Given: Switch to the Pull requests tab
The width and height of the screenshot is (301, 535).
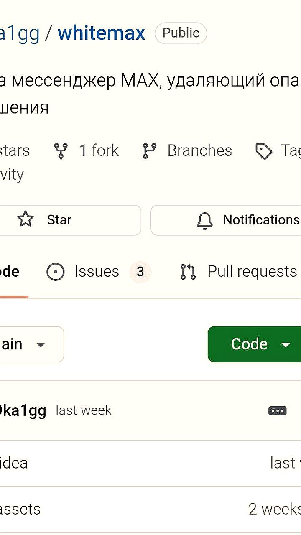Looking at the screenshot, I should 239,272.
